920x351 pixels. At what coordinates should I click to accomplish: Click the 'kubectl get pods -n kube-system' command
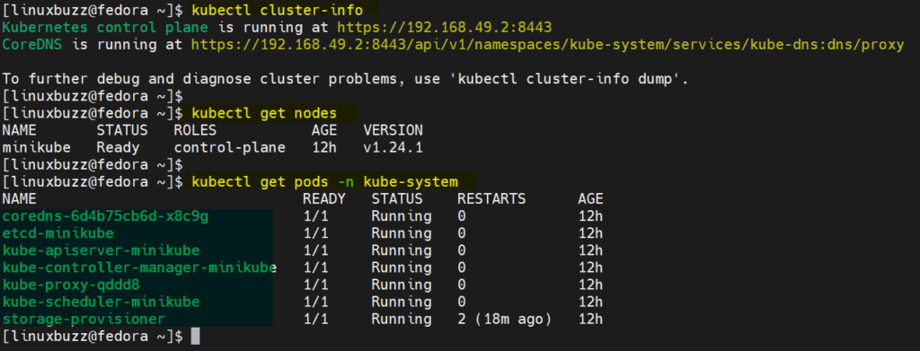[324, 181]
